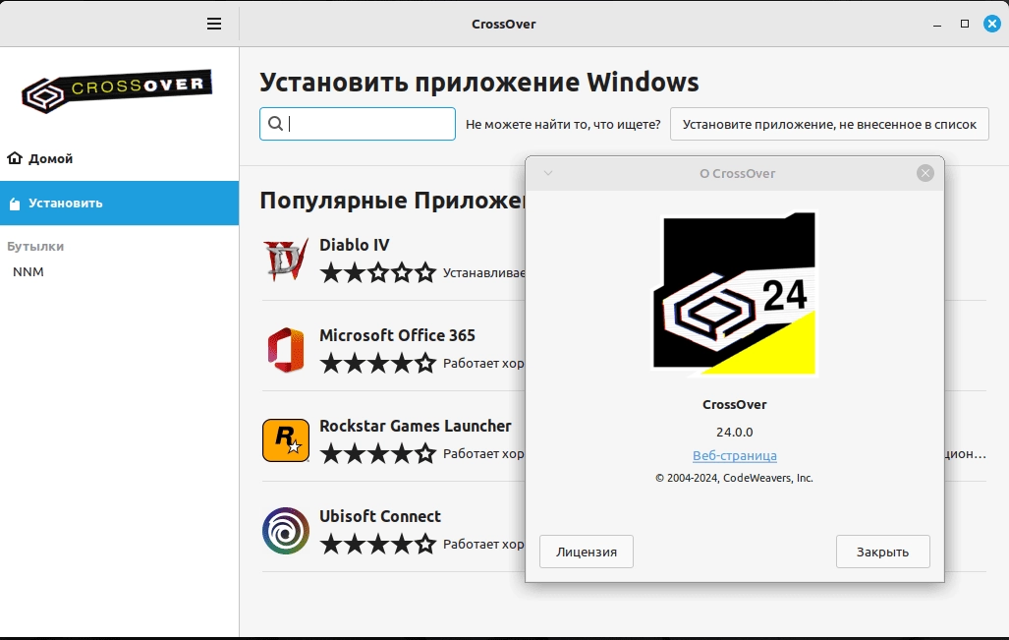1009x640 pixels.
Task: Click the CrossOver name in the About dialog
Action: click(x=734, y=404)
